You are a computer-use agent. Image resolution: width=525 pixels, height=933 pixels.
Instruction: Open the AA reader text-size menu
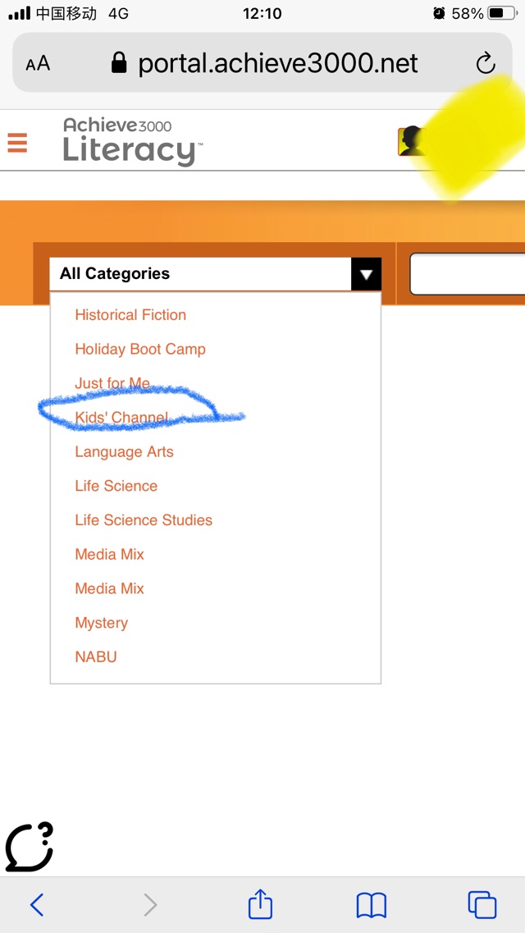coord(38,64)
